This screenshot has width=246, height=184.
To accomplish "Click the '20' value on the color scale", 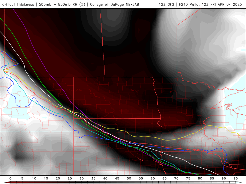I will click(x=58, y=178).
